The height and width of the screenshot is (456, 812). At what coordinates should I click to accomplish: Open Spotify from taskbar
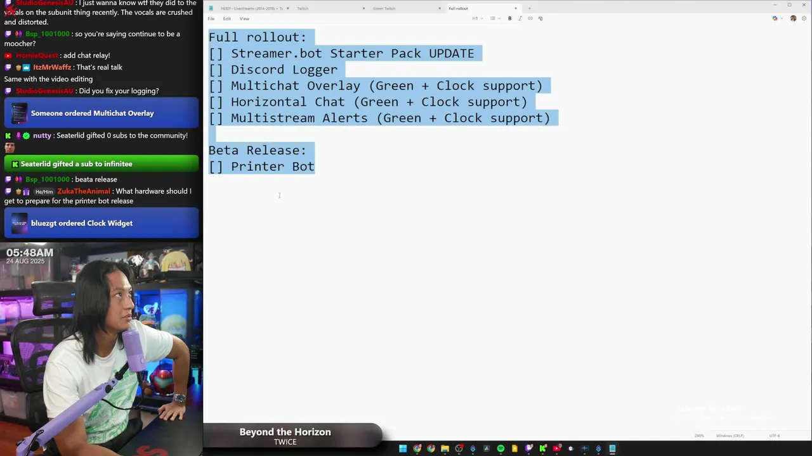(501, 449)
